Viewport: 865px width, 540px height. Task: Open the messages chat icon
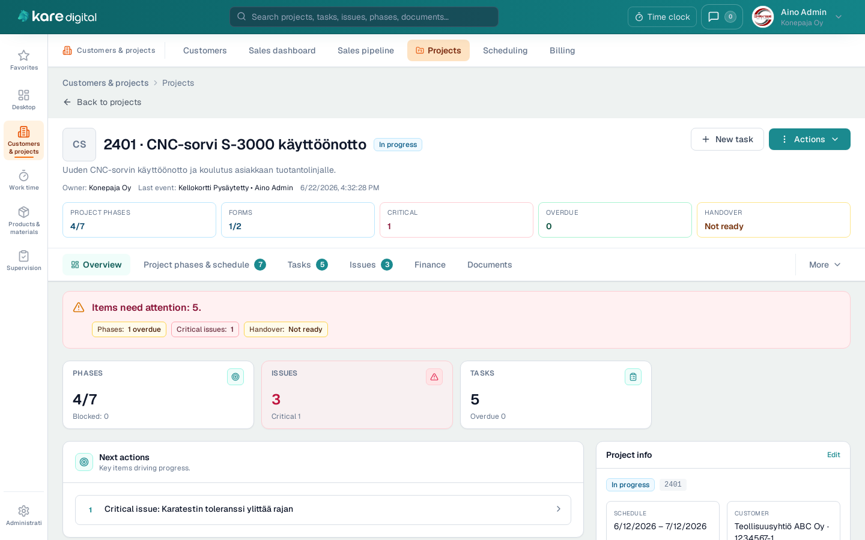coord(714,17)
